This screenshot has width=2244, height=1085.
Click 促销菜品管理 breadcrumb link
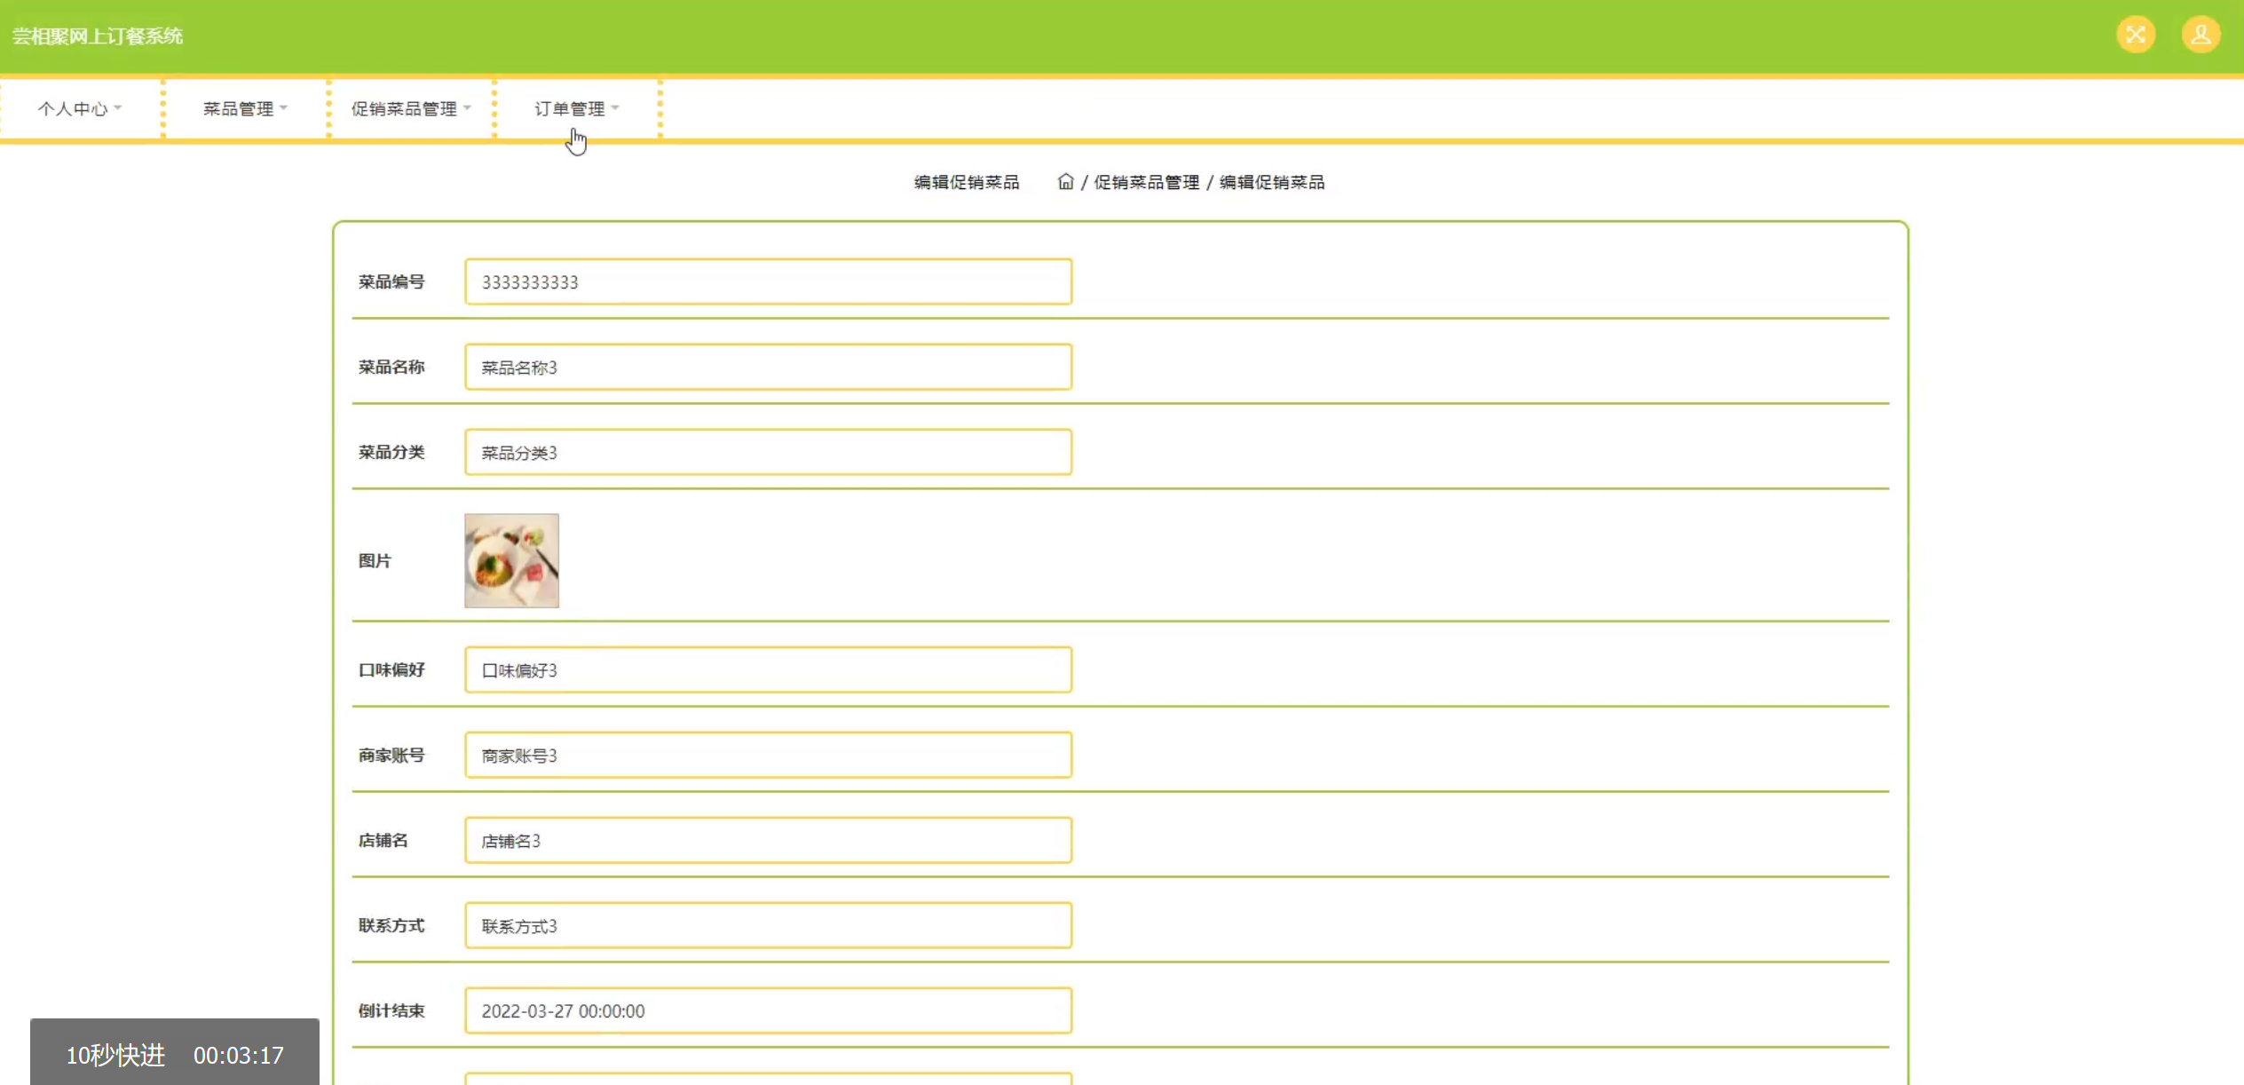pos(1146,182)
